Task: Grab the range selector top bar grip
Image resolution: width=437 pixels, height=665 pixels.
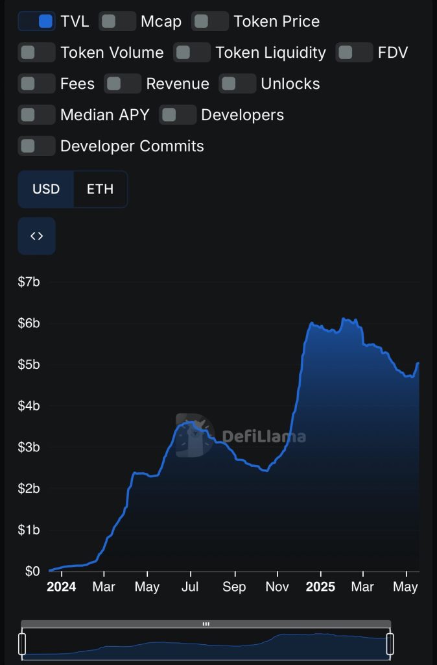Action: tap(206, 624)
